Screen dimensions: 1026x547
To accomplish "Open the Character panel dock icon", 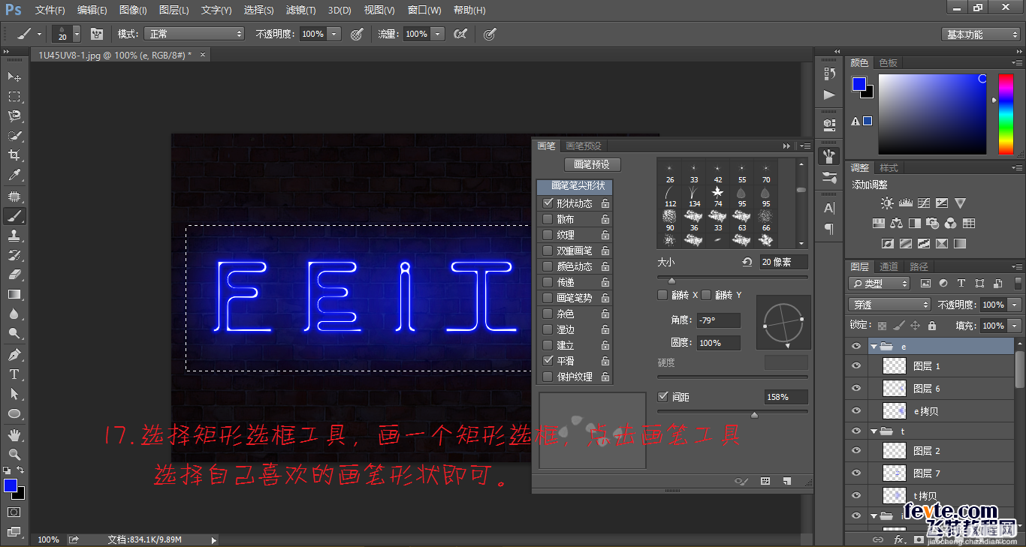I will click(829, 208).
